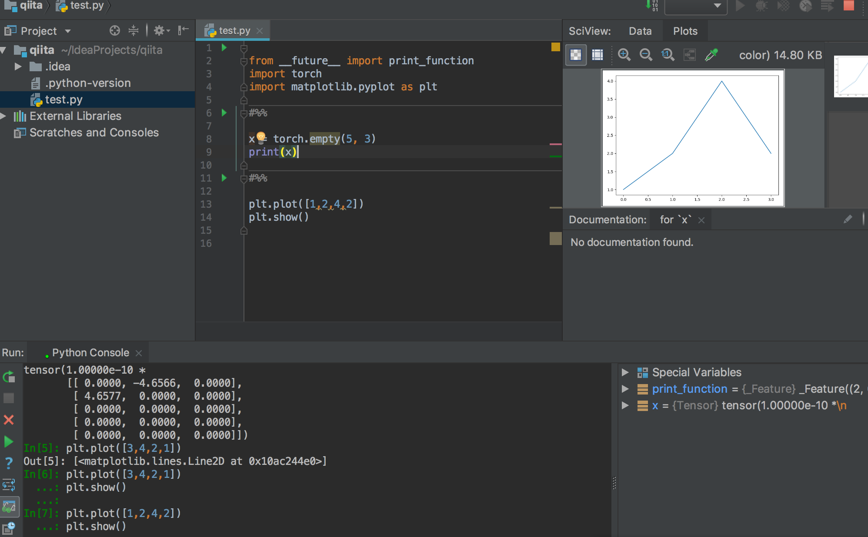Open the Project view dropdown arrow
Image resolution: width=868 pixels, height=537 pixels.
coord(68,31)
